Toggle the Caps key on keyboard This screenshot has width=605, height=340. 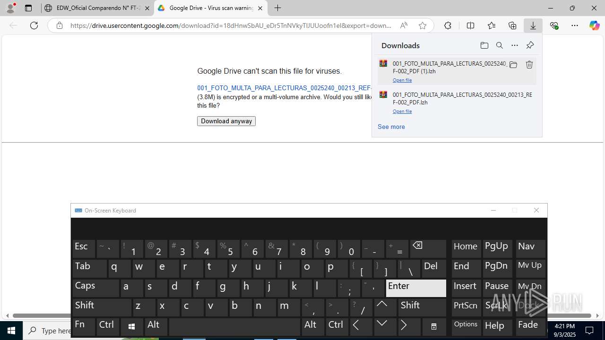pyautogui.click(x=96, y=288)
